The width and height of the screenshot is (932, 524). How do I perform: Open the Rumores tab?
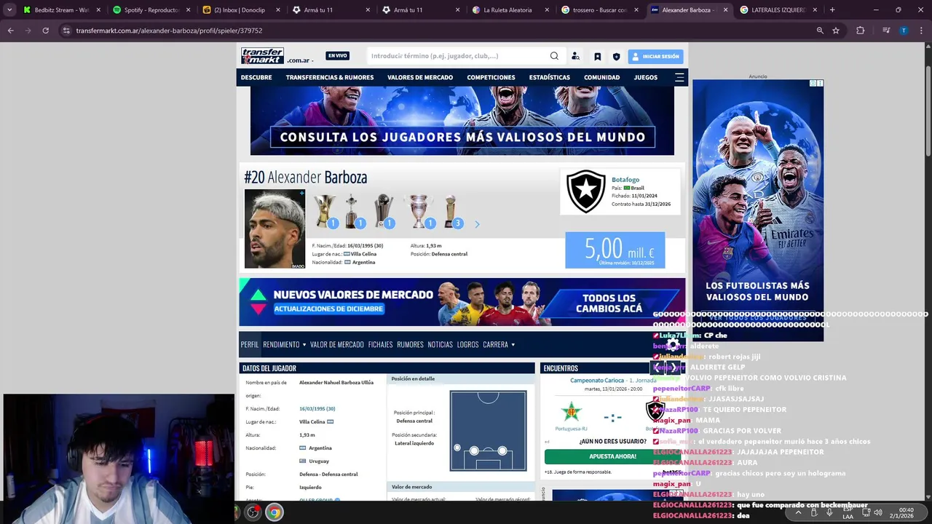(x=410, y=344)
